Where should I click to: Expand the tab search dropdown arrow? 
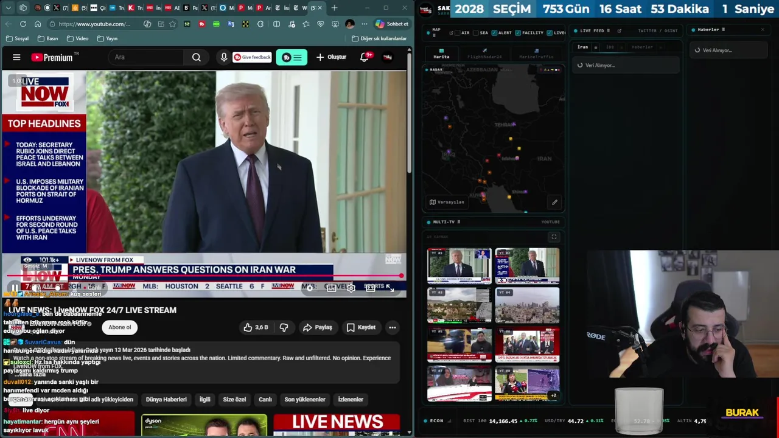(x=7, y=8)
